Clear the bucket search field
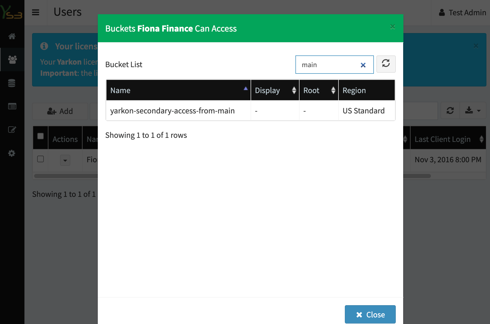The image size is (490, 324). (x=363, y=65)
